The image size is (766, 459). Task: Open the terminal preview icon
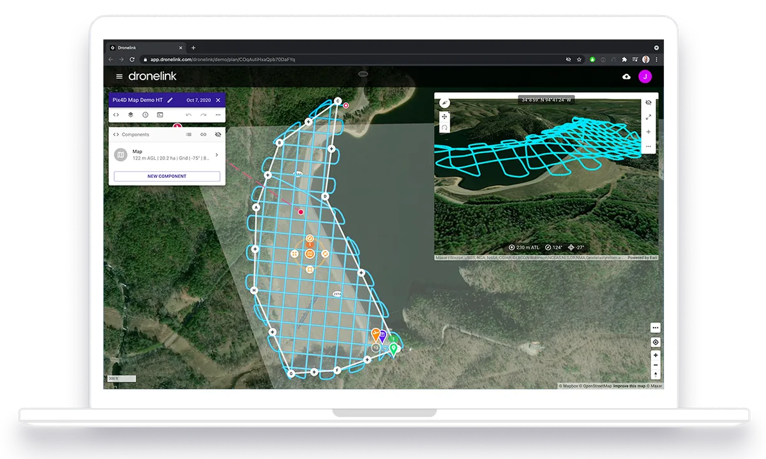coord(160,115)
